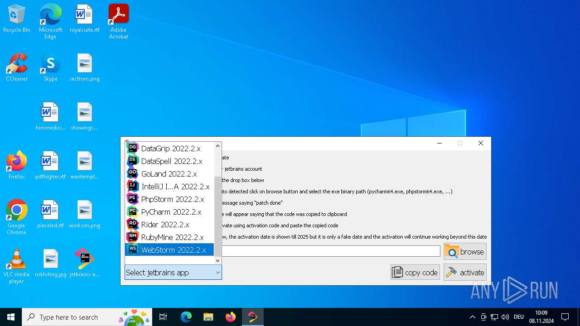Select the Microsoft Edge desktop shortcut

pos(50,21)
